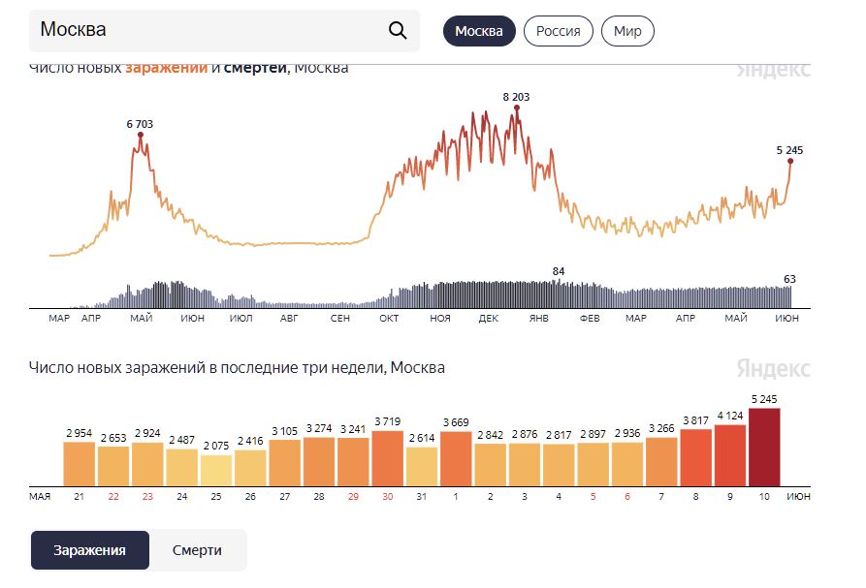Click the magnifying glass search icon
Image resolution: width=866 pixels, height=588 pixels.
point(398,30)
